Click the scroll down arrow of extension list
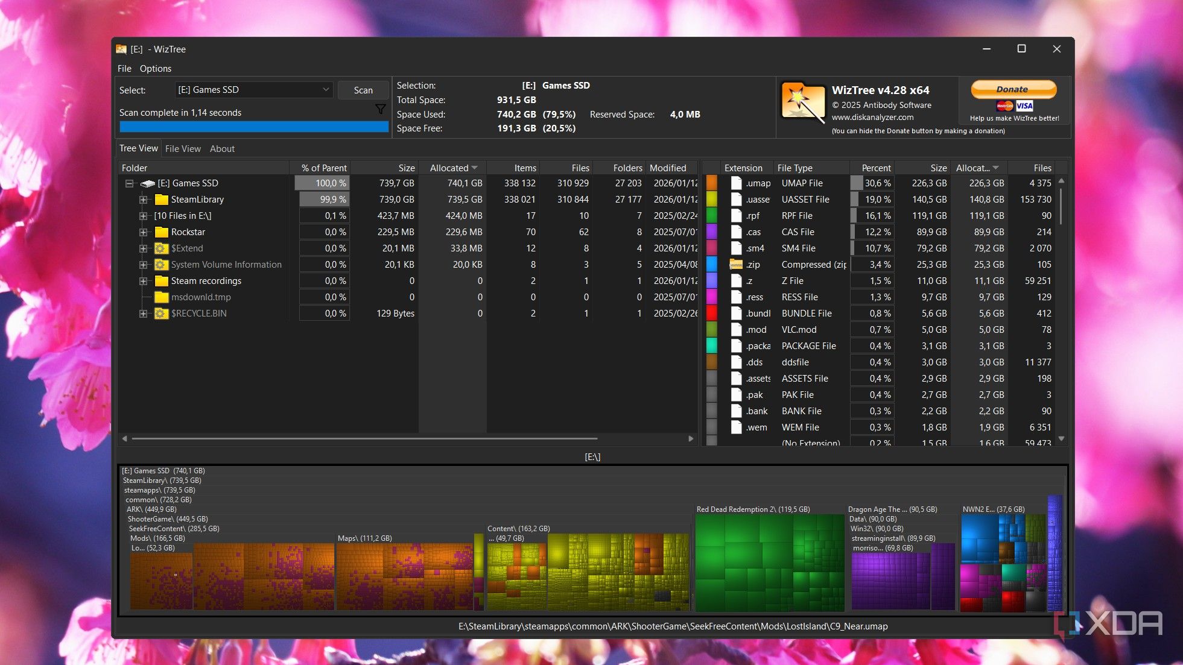Viewport: 1183px width, 665px height. [1061, 439]
